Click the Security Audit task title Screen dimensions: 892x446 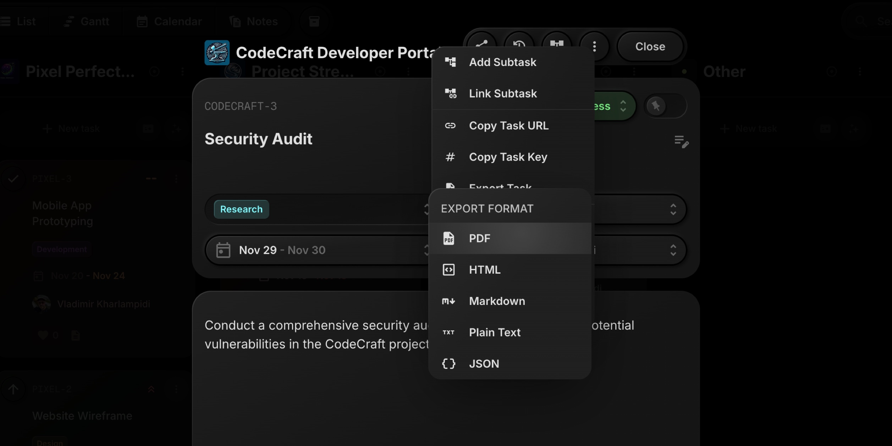(258, 139)
